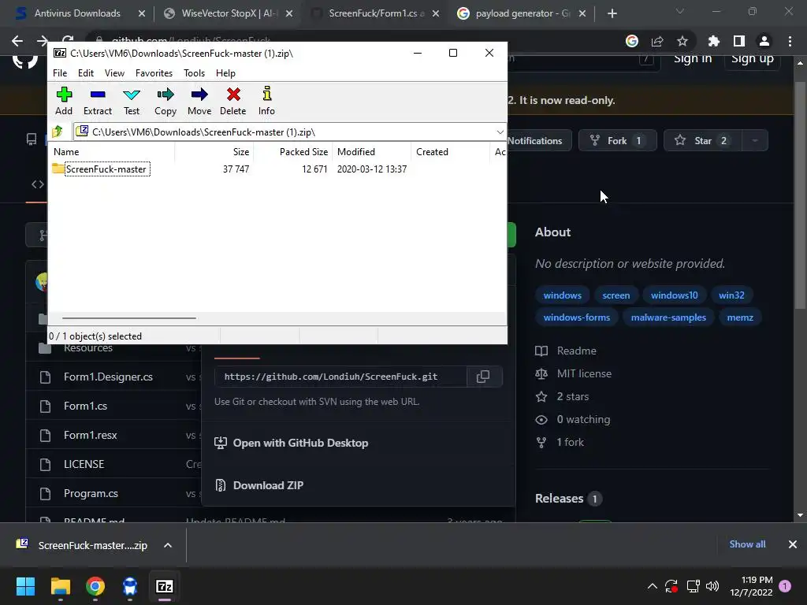807x605 pixels.
Task: Click Sign up on GitHub
Action: 753,58
